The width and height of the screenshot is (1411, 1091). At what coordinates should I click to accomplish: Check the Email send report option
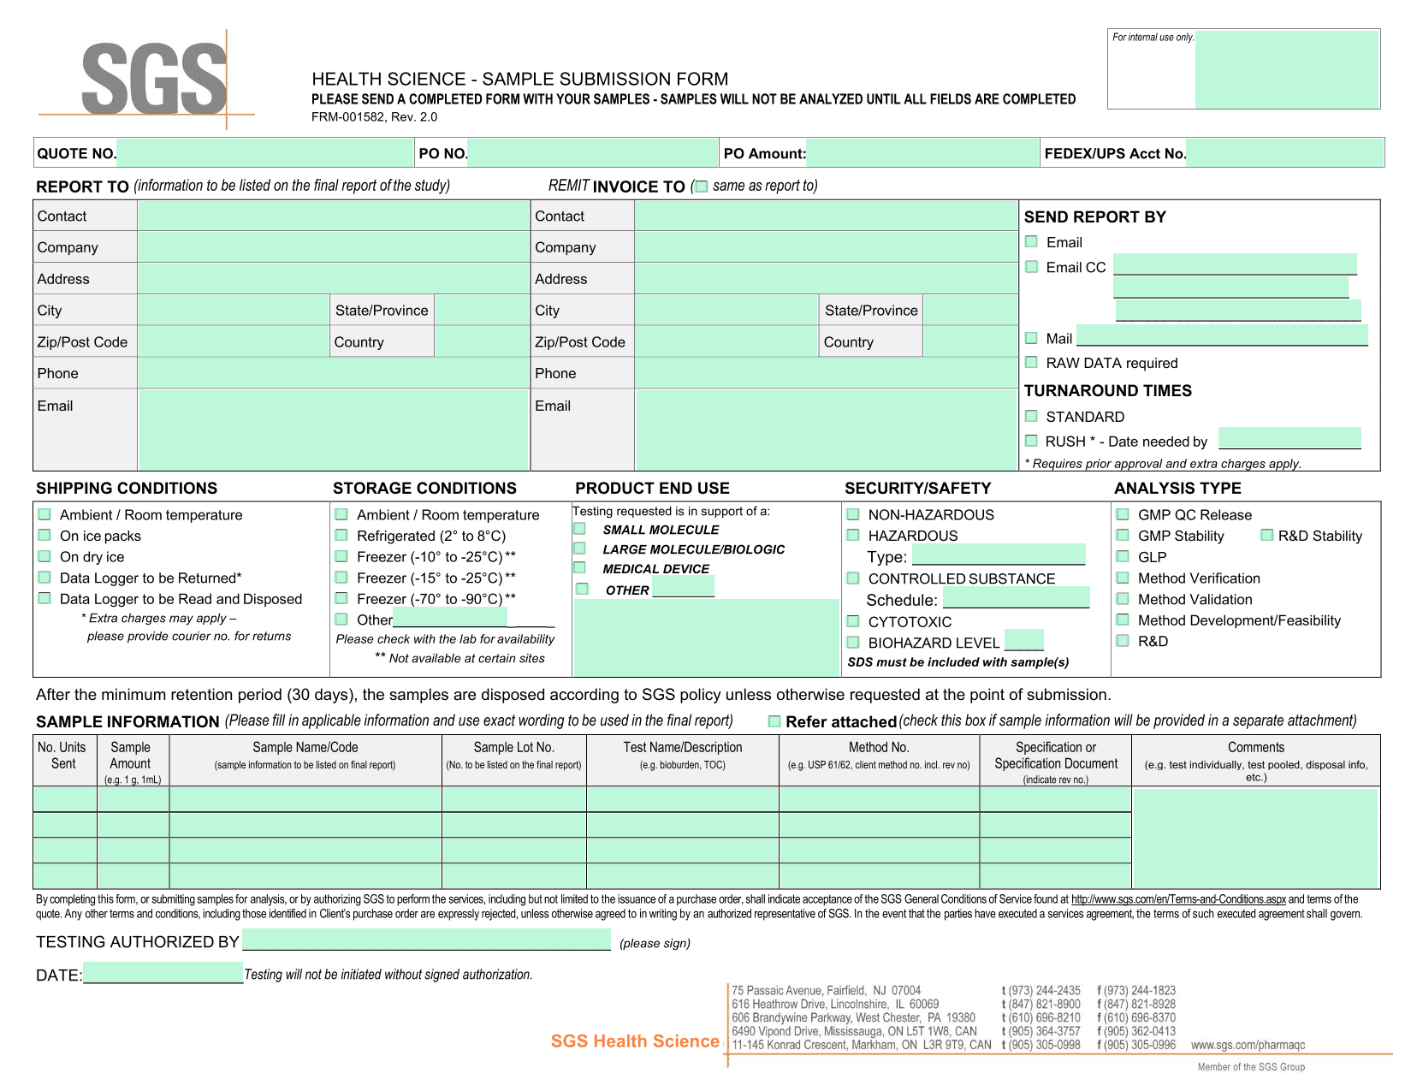[x=1032, y=242]
